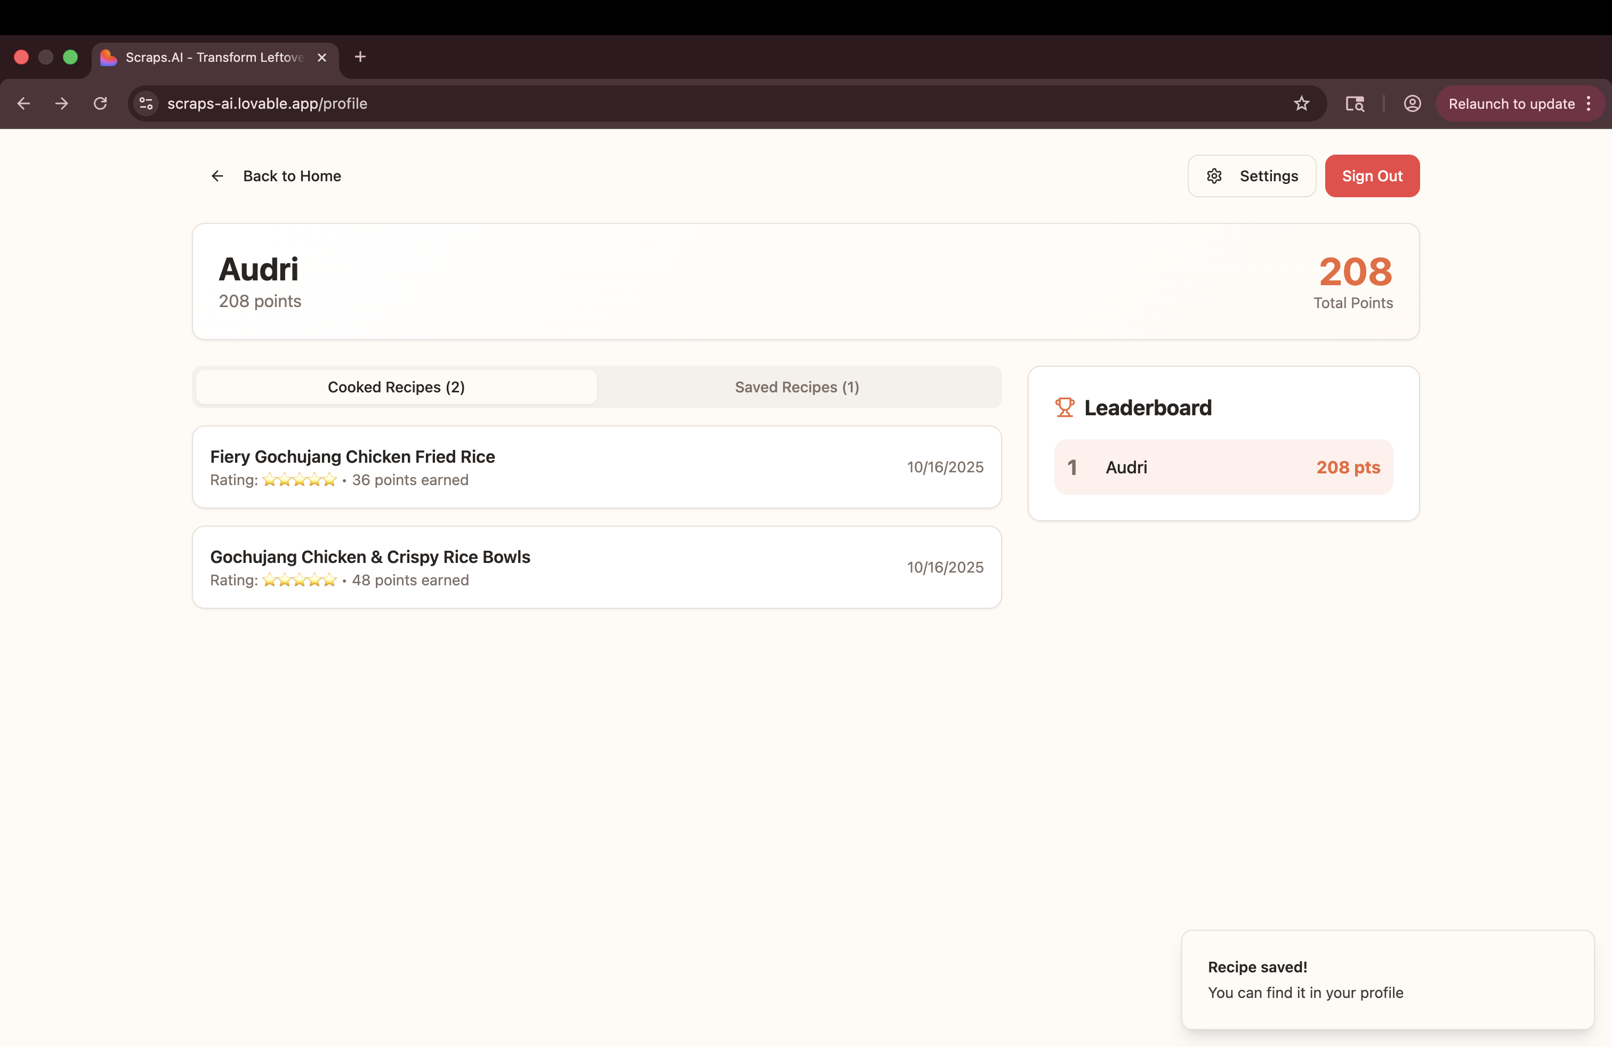The width and height of the screenshot is (1612, 1047).
Task: Click the browser forward arrow
Action: pos(62,103)
